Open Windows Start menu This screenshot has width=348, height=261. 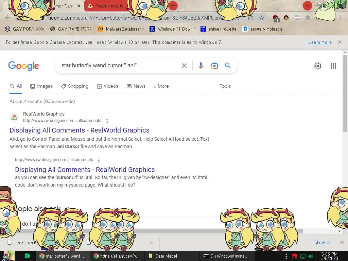coord(8,256)
